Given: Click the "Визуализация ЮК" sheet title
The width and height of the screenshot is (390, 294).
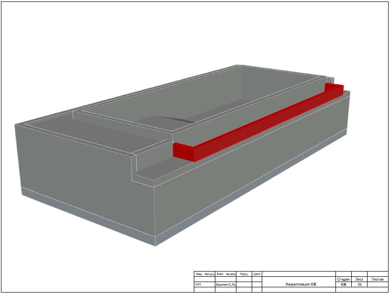Looking at the screenshot, I should coord(301,284).
